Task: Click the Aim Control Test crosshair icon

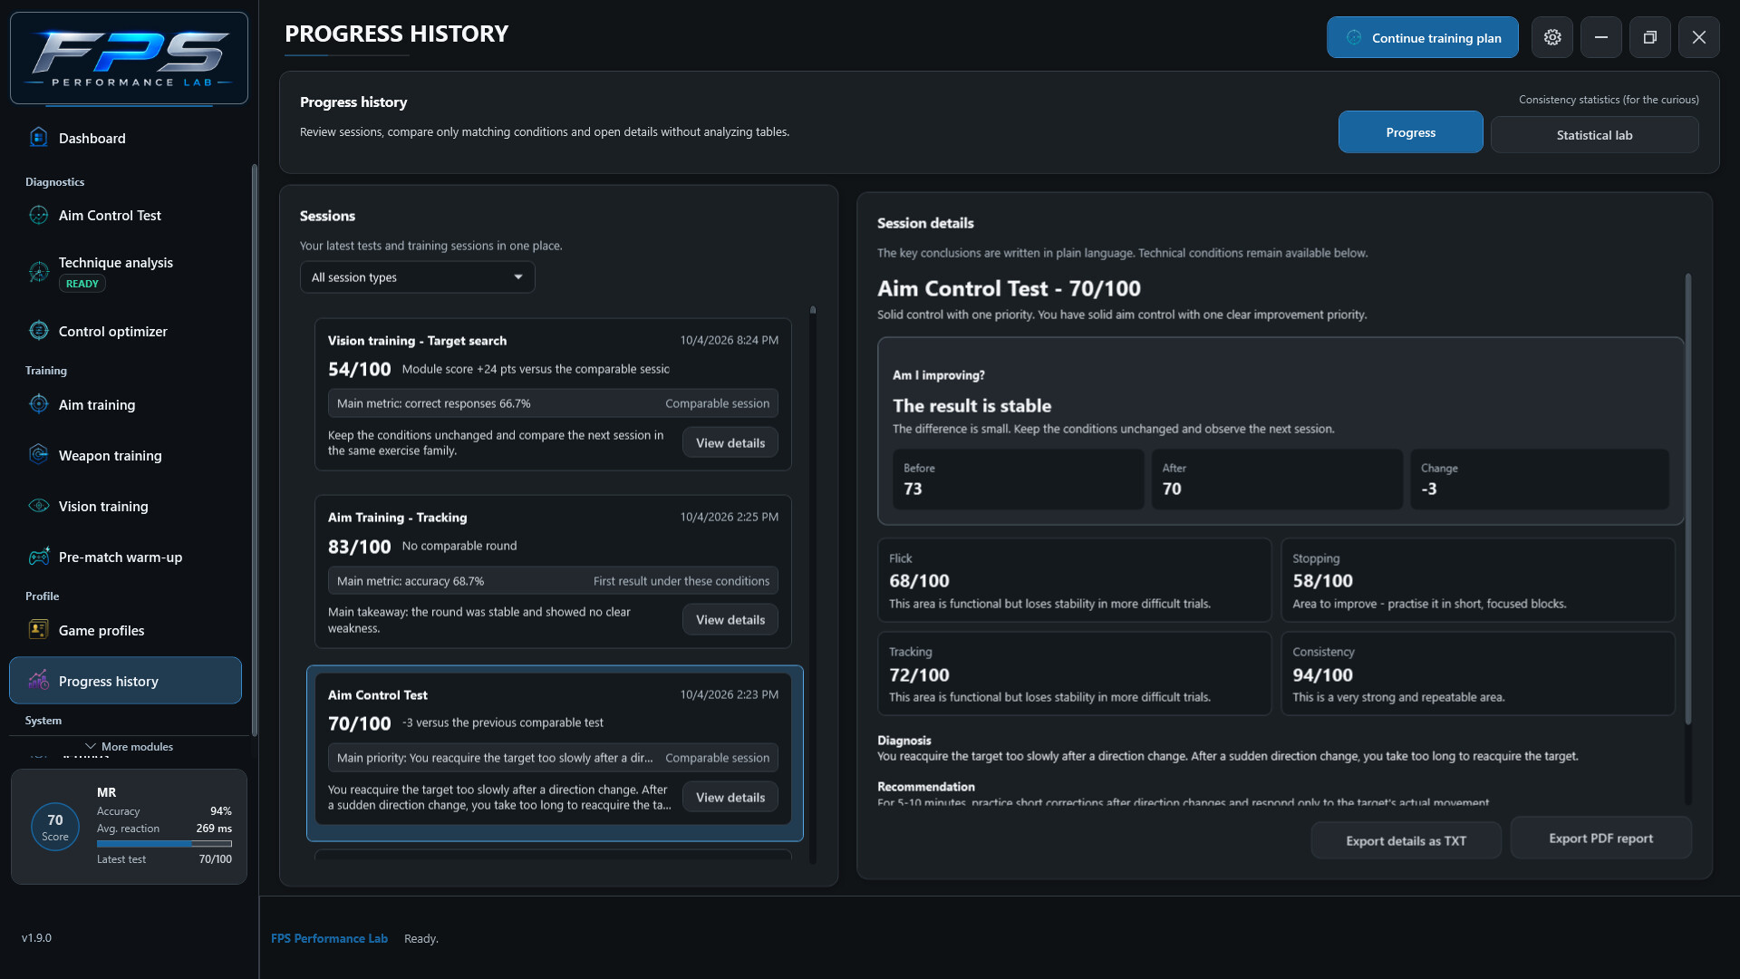Action: pos(38,215)
